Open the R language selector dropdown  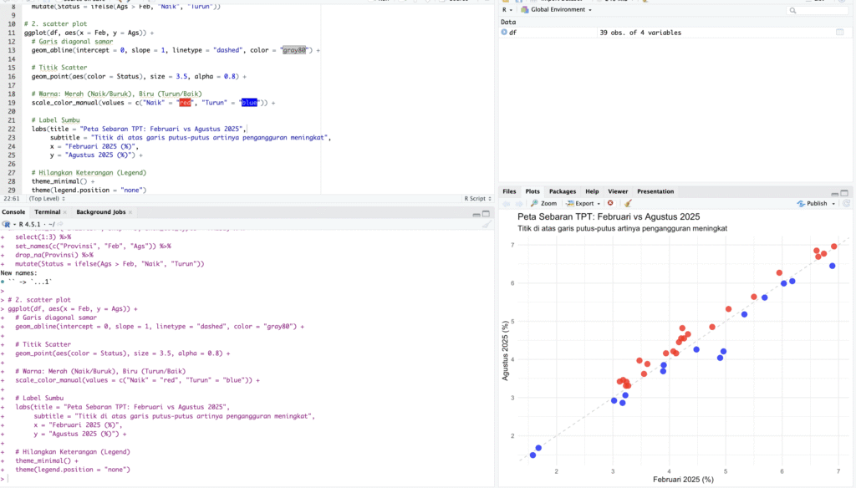click(507, 10)
